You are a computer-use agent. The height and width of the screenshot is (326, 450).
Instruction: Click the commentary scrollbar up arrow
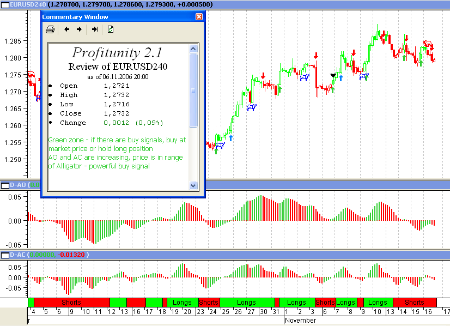point(193,49)
